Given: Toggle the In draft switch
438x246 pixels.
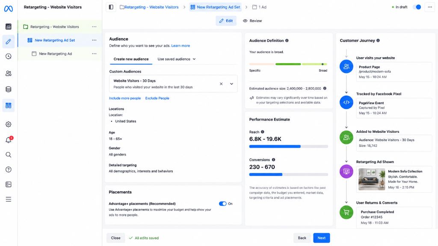Looking at the screenshot, I should (417, 7).
